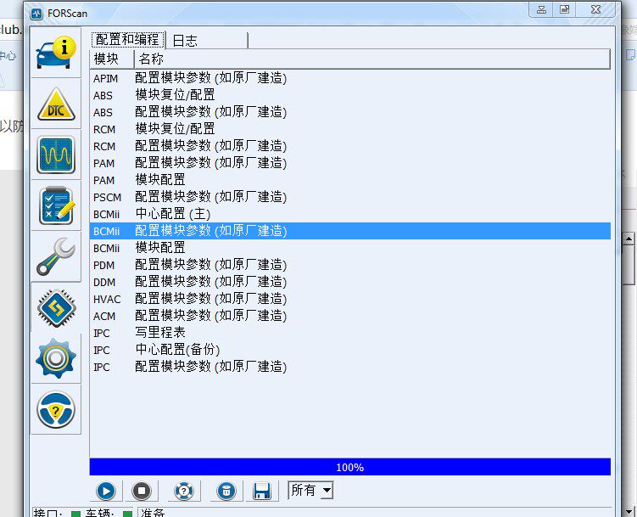637x517 pixels.
Task: Open the wrench service functions section
Action: click(56, 256)
